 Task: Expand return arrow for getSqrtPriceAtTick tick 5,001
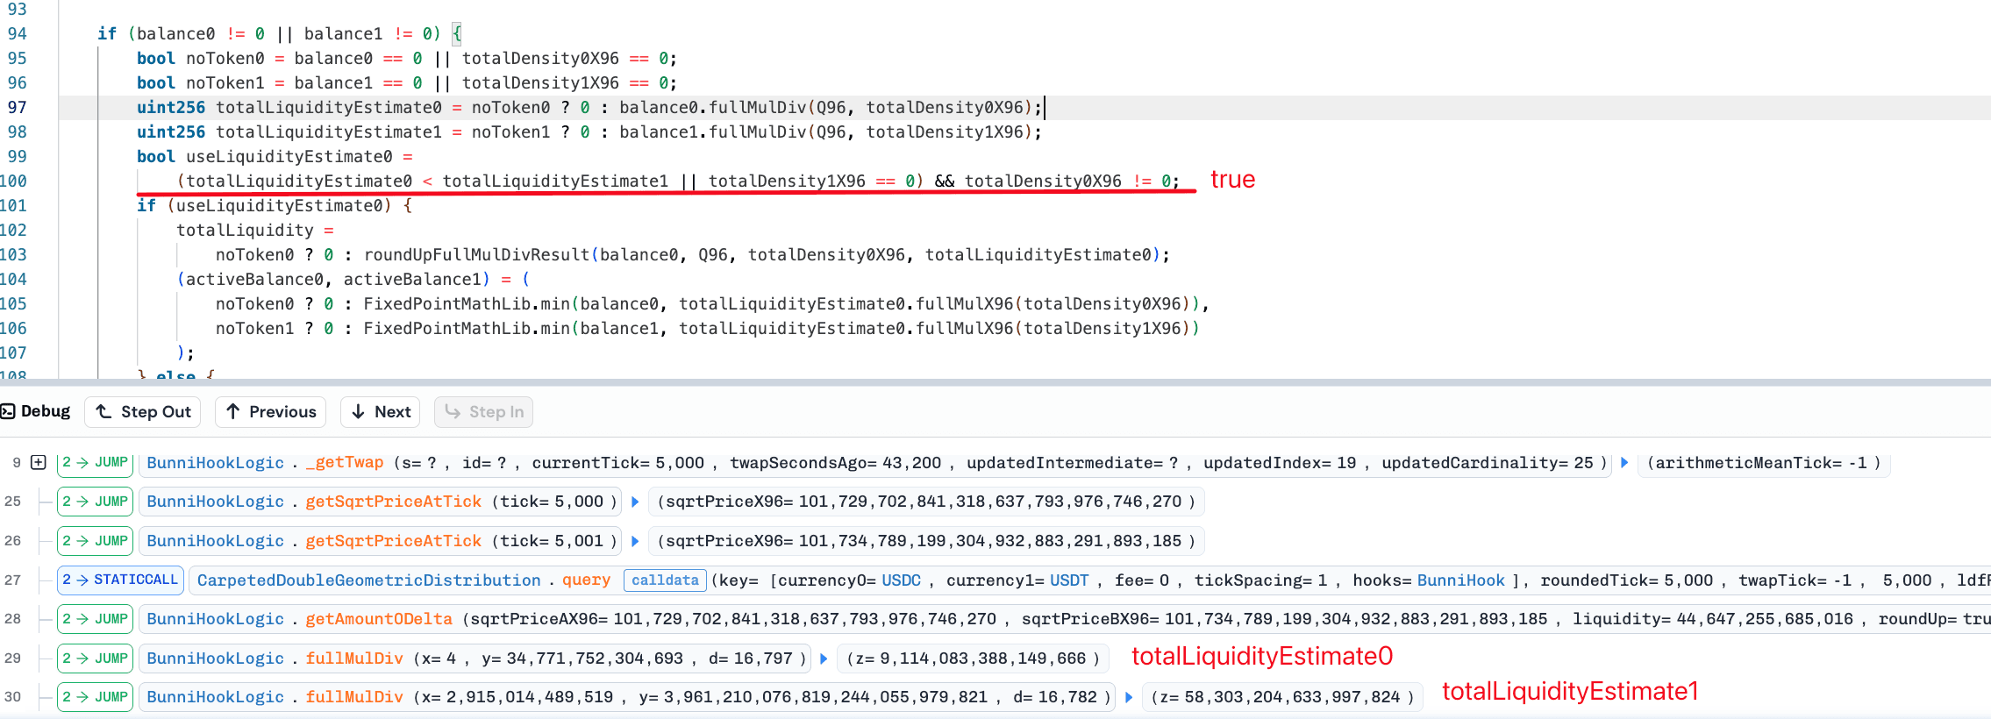[636, 541]
